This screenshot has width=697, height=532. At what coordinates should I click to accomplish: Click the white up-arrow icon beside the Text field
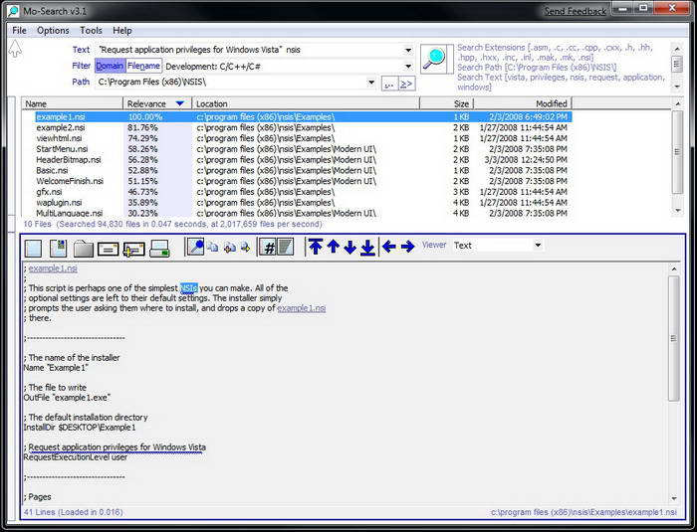[15, 49]
